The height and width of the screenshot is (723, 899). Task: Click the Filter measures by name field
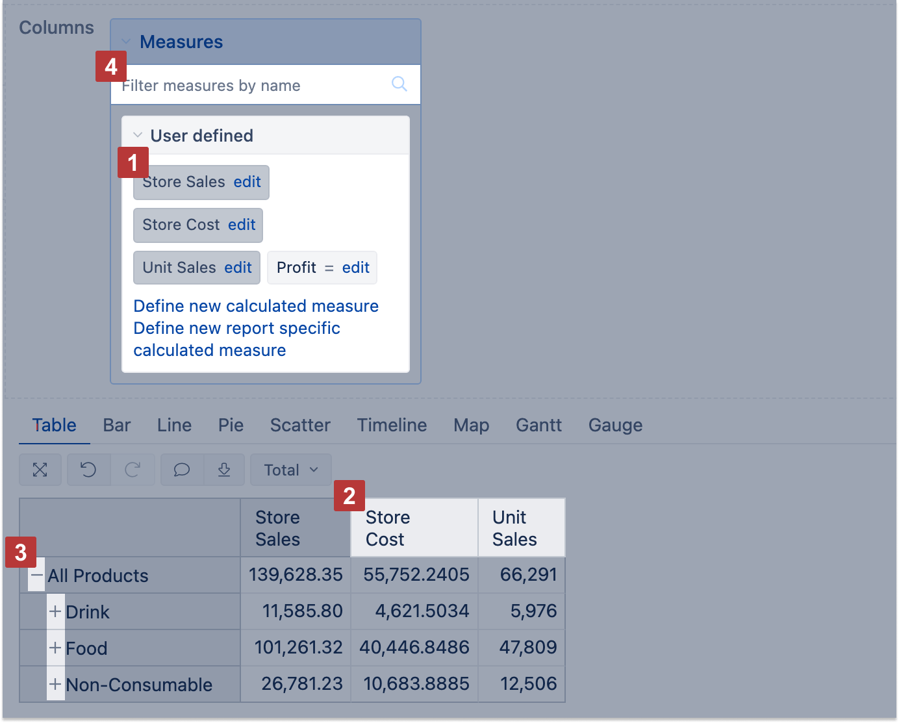click(253, 86)
